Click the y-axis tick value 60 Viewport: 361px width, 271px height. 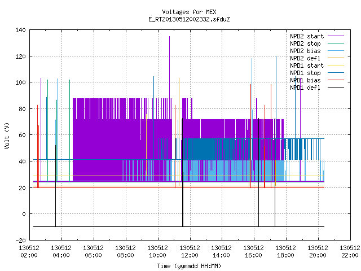point(22,135)
